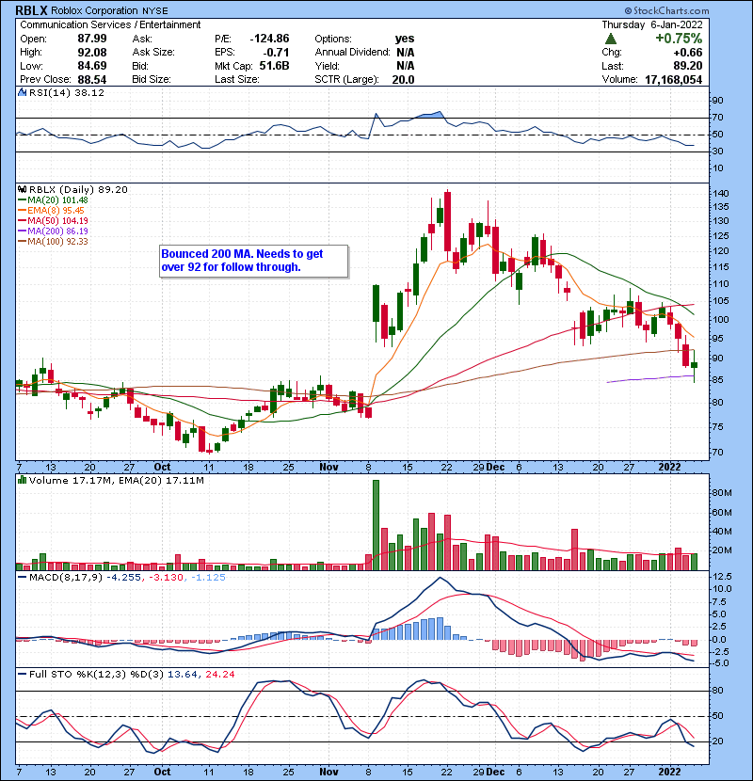The height and width of the screenshot is (781, 753).
Task: Click the Volume 17.17M, EMA(20) label
Action: point(117,481)
